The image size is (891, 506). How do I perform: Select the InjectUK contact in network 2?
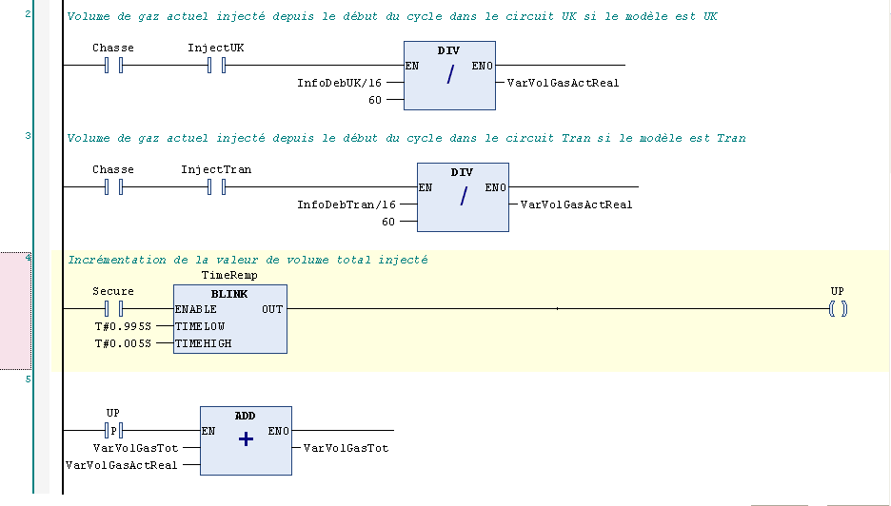point(215,66)
